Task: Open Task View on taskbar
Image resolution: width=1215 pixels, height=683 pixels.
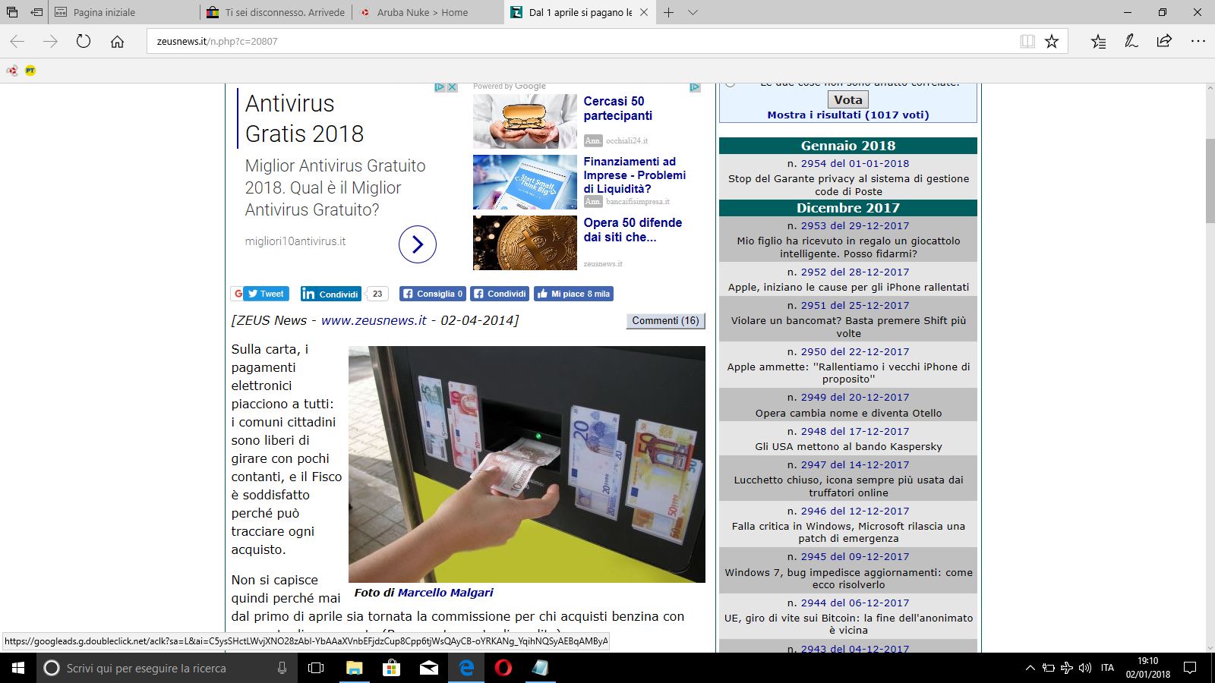Action: click(316, 668)
